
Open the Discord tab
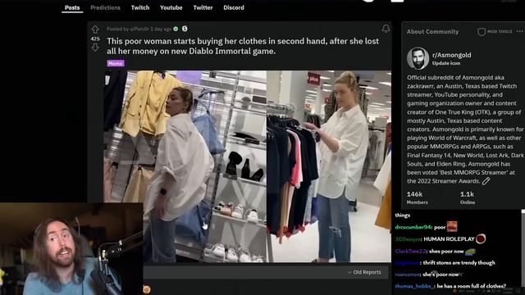(x=234, y=7)
